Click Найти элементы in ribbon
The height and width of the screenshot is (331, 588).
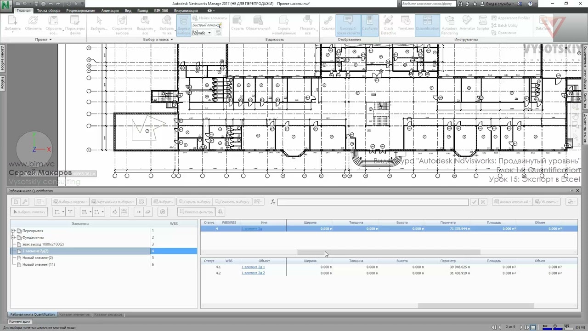point(209,18)
